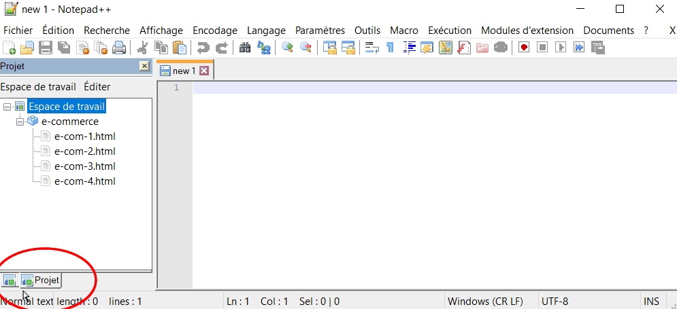Click the Paste clipboard icon
The image size is (677, 309).
179,48
